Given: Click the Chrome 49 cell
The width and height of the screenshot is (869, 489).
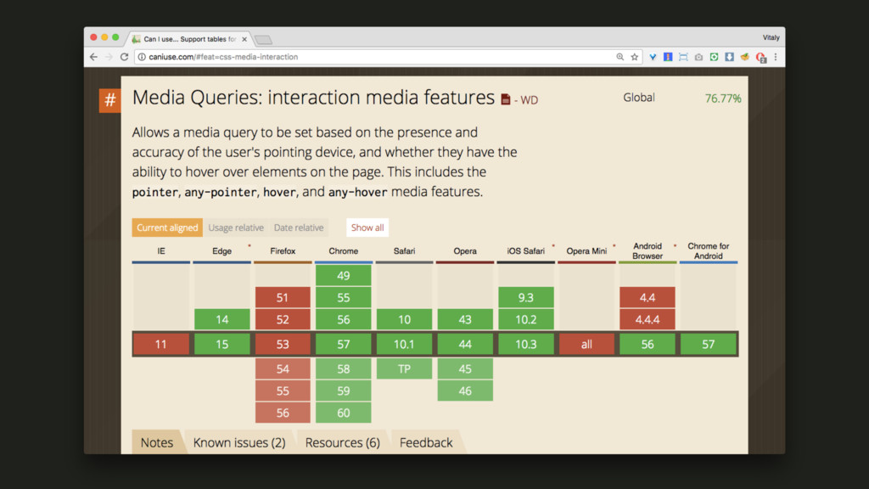Looking at the screenshot, I should (x=344, y=275).
